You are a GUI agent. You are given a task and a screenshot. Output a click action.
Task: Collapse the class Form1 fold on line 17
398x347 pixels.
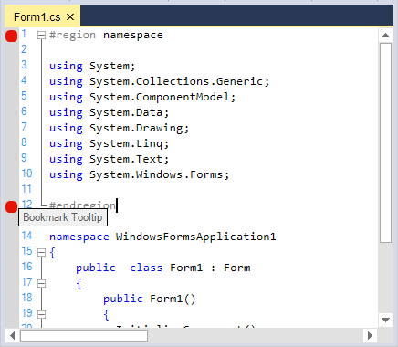[x=41, y=284]
